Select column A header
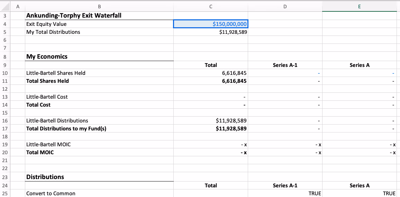Image resolution: width=400 pixels, height=197 pixels. tap(18, 7)
